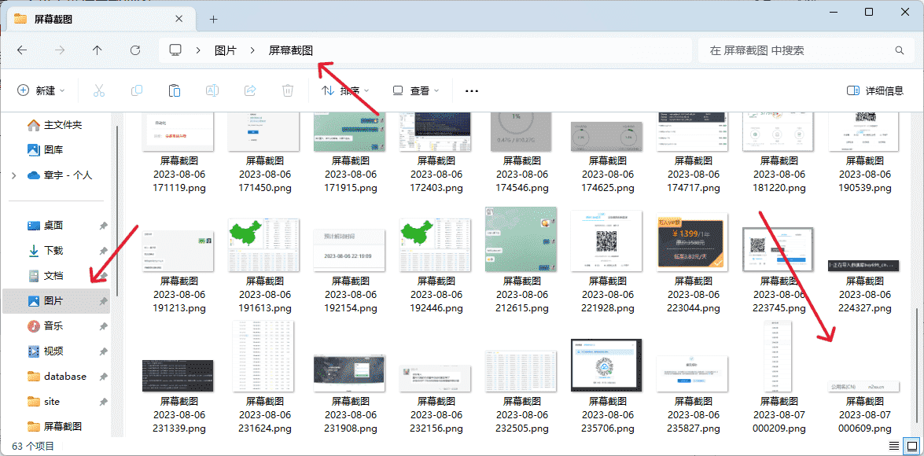Viewport: 924px width, 456px height.
Task: Click the Delete trash icon in the toolbar
Action: point(287,90)
